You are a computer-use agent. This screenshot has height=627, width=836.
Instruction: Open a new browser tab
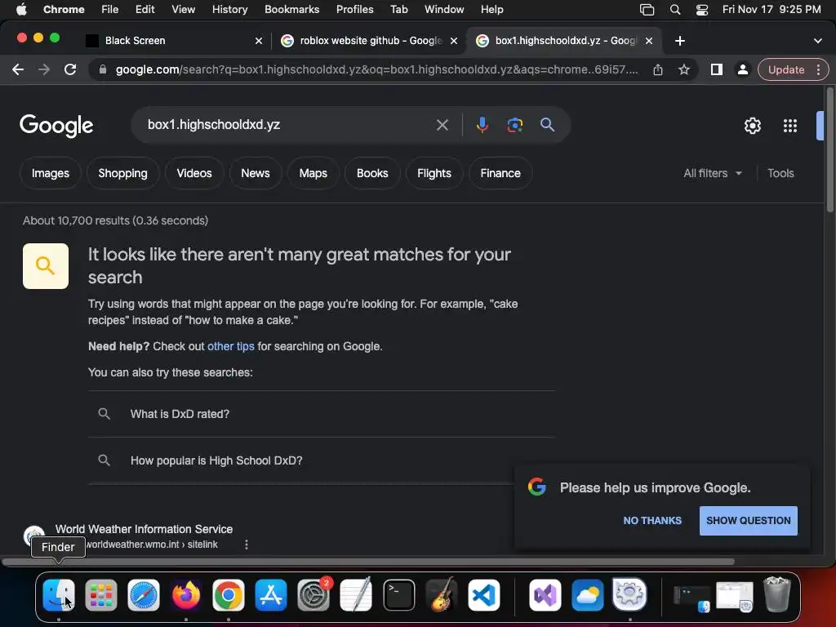coord(680,41)
